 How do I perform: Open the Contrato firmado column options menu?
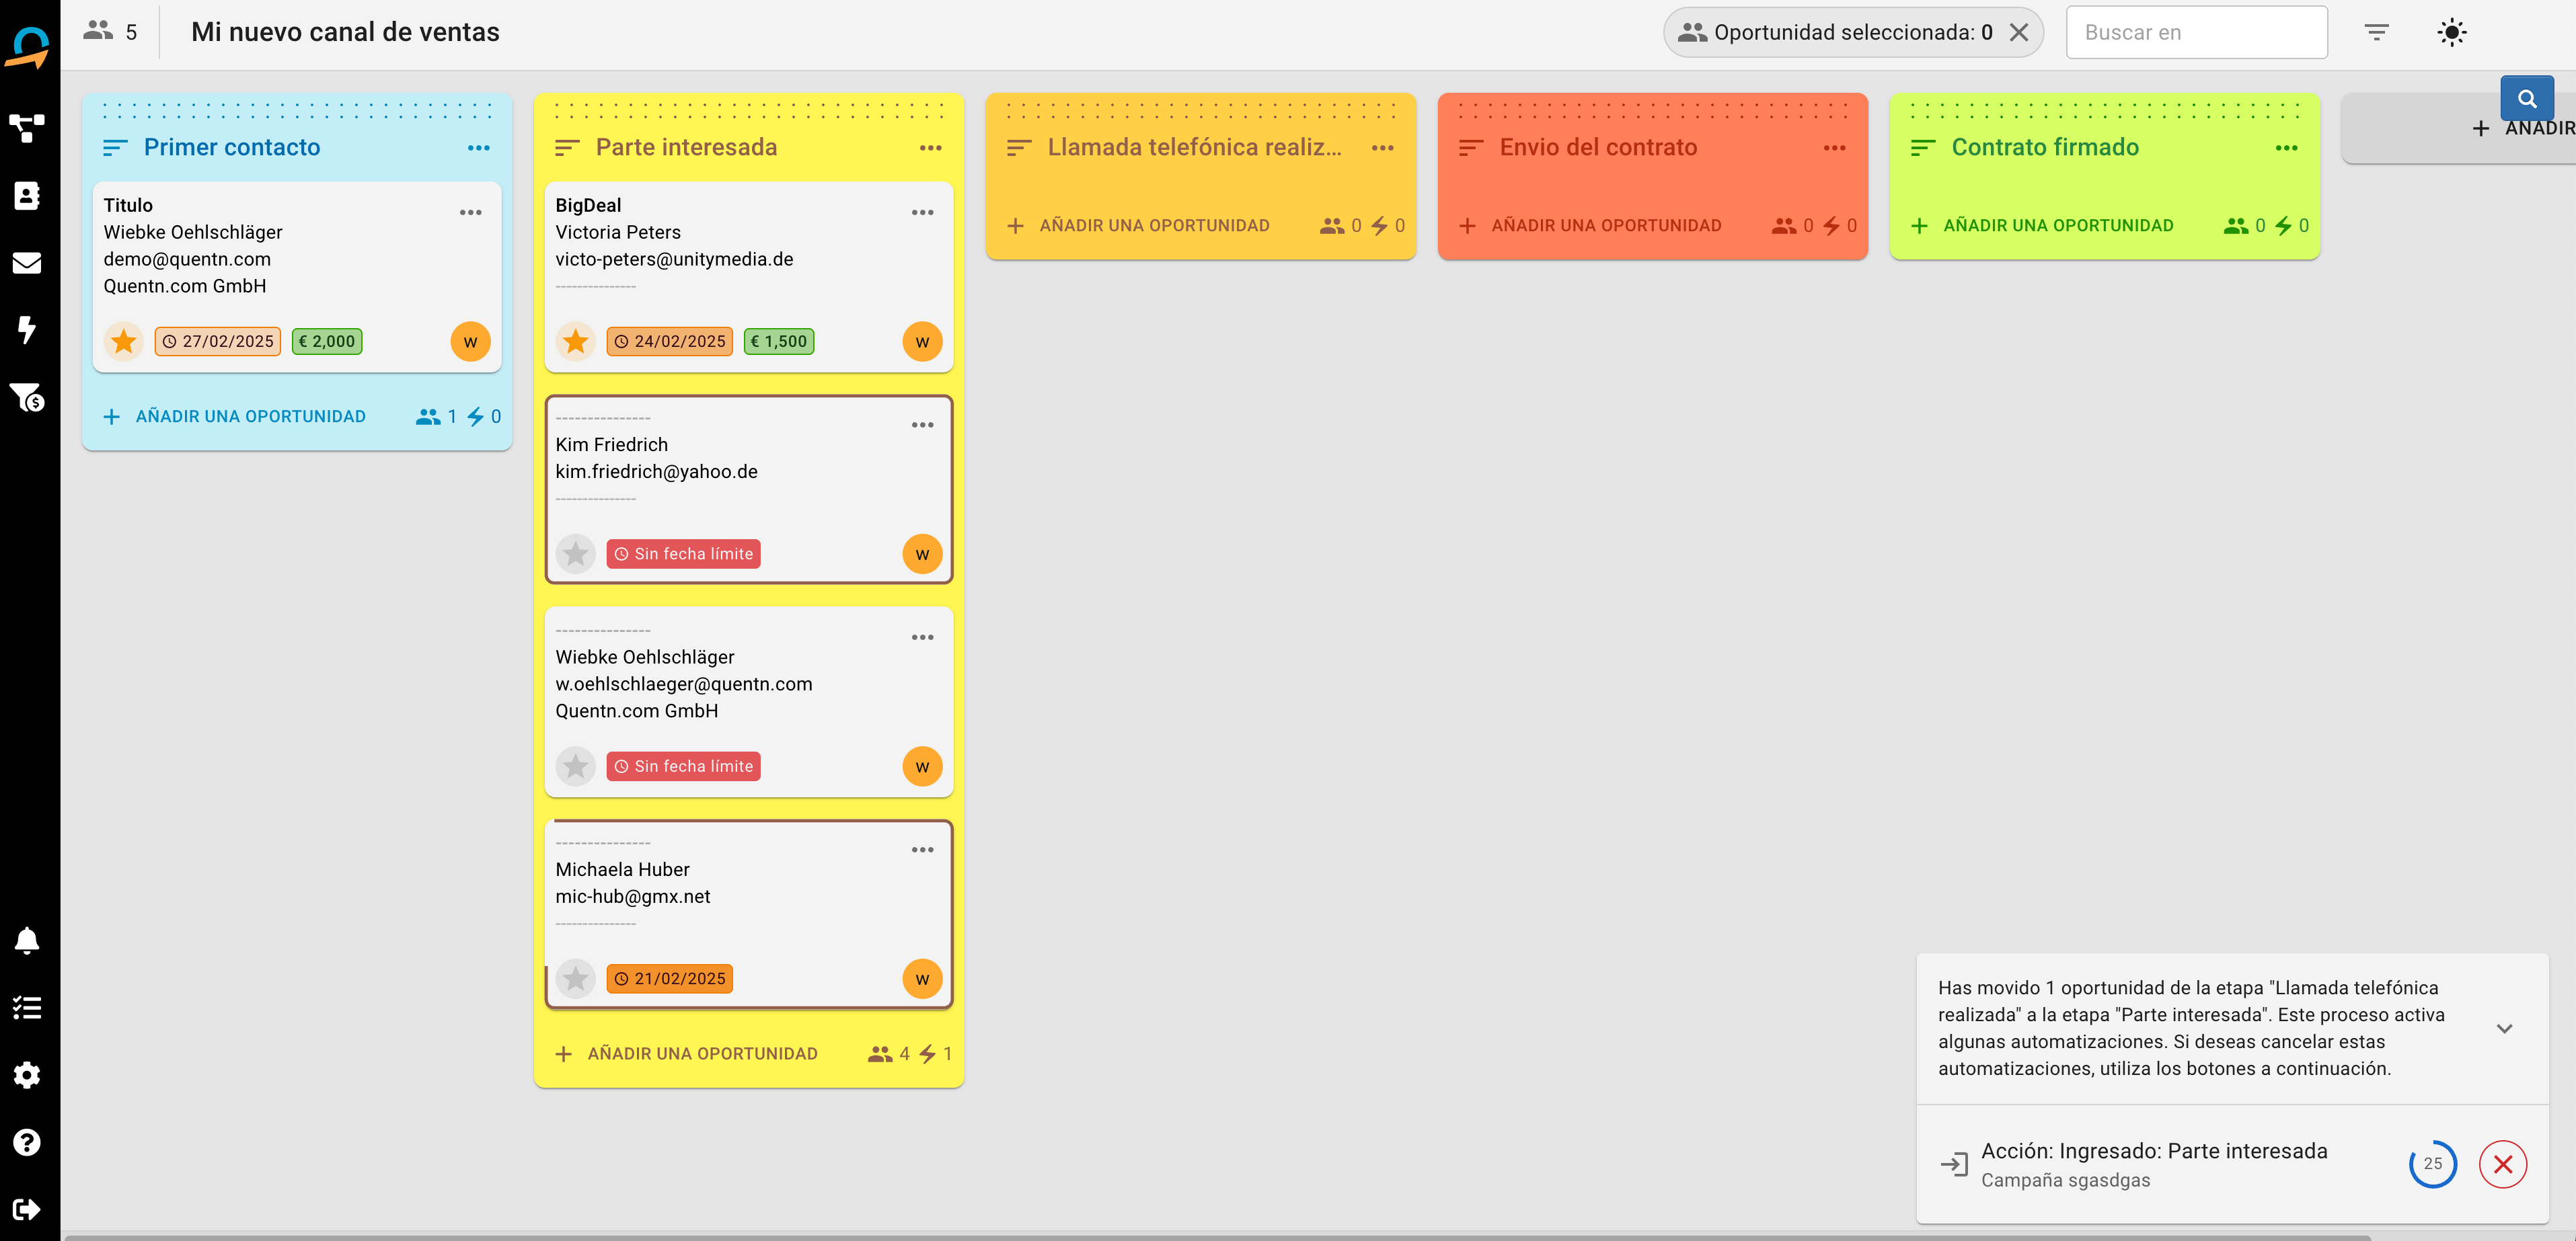[2287, 148]
